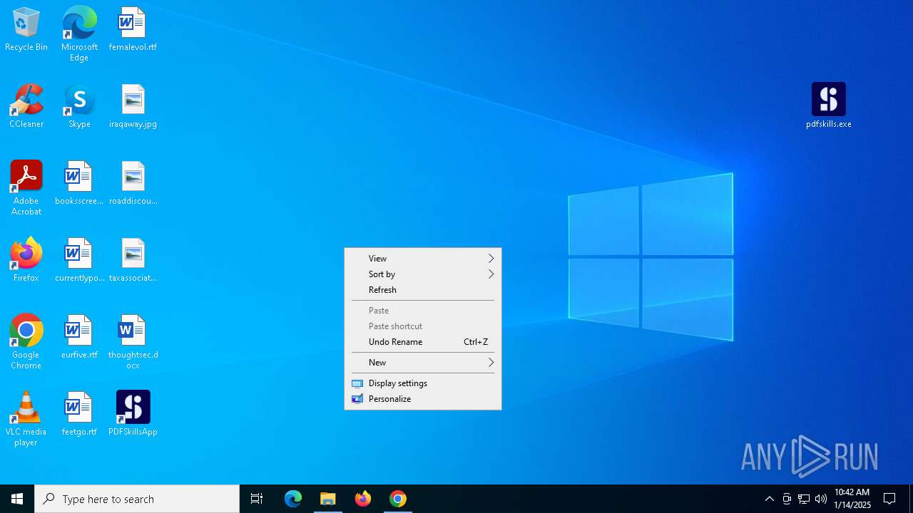Select the Firefox desktop shortcut
This screenshot has width=913, height=513.
[x=26, y=261]
